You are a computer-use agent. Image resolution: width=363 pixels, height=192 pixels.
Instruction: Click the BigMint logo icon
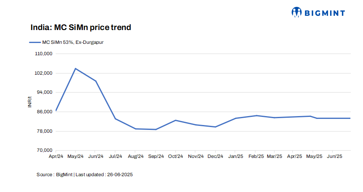click(x=297, y=12)
